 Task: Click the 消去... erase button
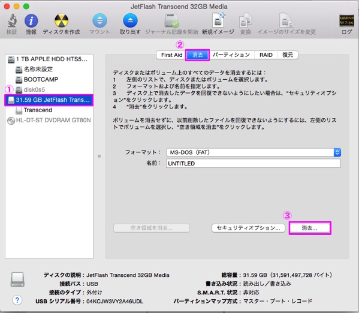[x=310, y=228]
